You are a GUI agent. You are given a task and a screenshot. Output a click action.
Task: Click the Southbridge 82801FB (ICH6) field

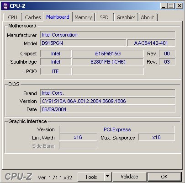[x=108, y=62]
